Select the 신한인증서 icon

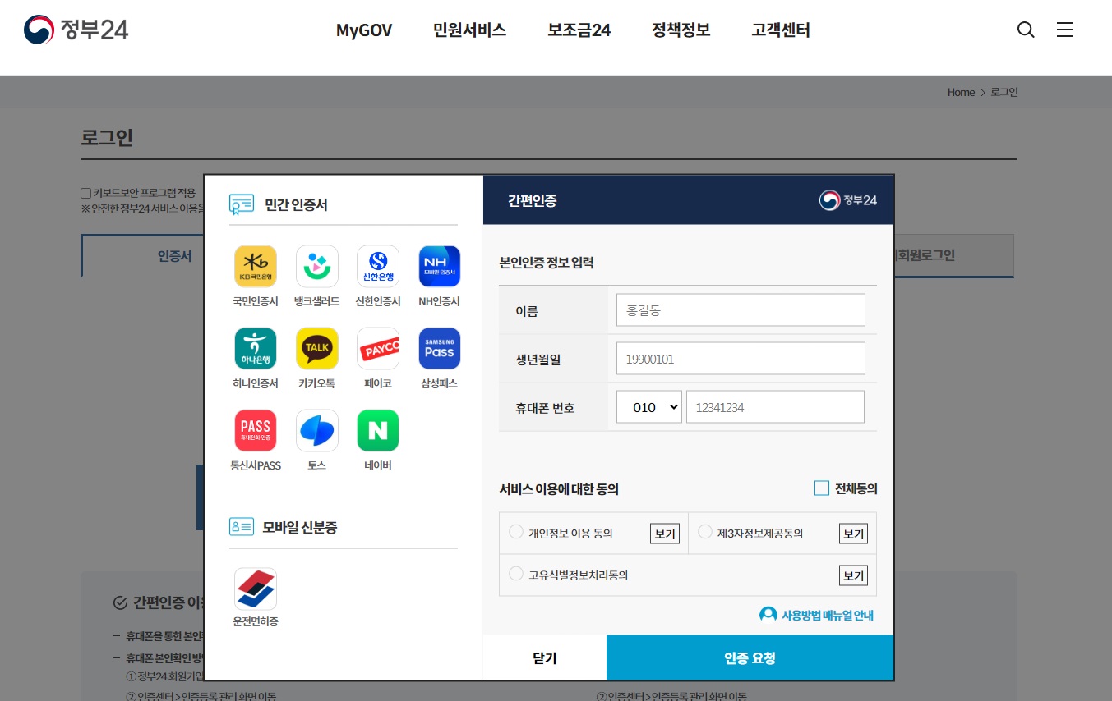[x=378, y=267]
